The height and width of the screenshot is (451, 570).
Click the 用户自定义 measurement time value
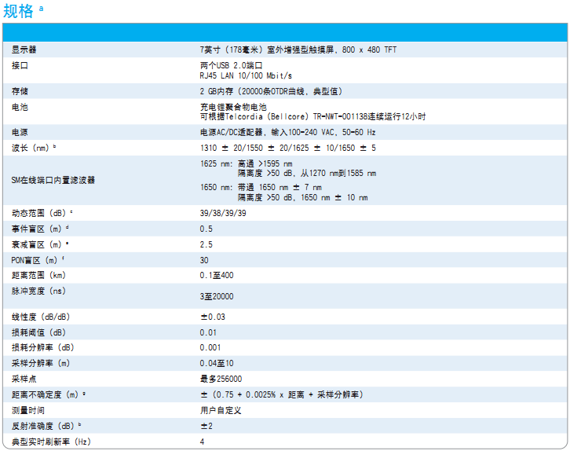click(220, 410)
